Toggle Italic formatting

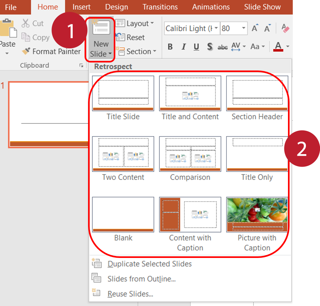(184, 47)
